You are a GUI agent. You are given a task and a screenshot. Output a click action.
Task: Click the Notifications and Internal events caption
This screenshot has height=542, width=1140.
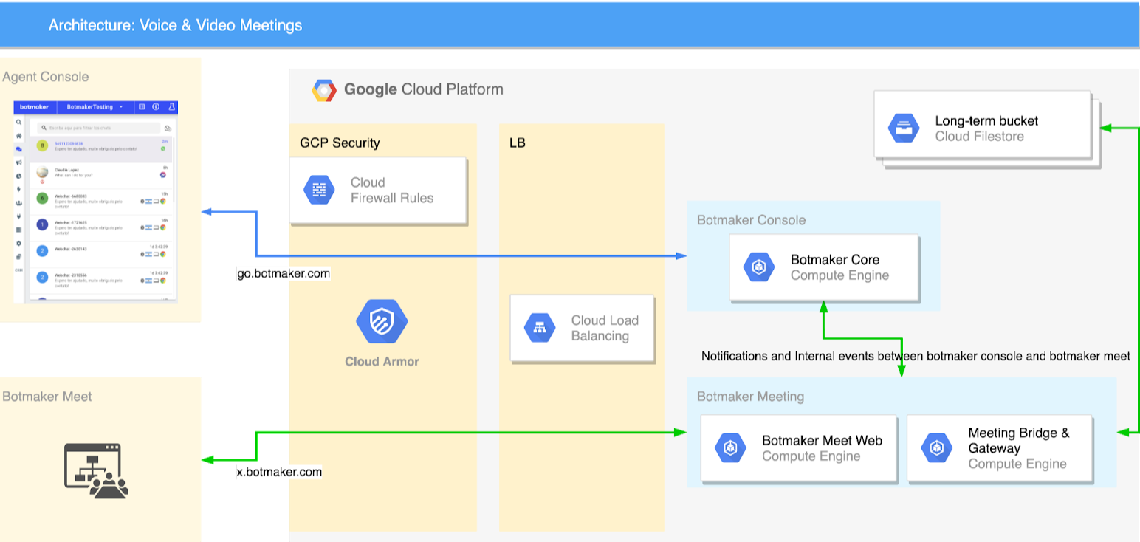[916, 356]
